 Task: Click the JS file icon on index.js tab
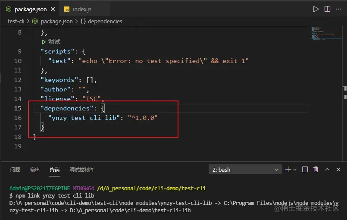(67, 9)
